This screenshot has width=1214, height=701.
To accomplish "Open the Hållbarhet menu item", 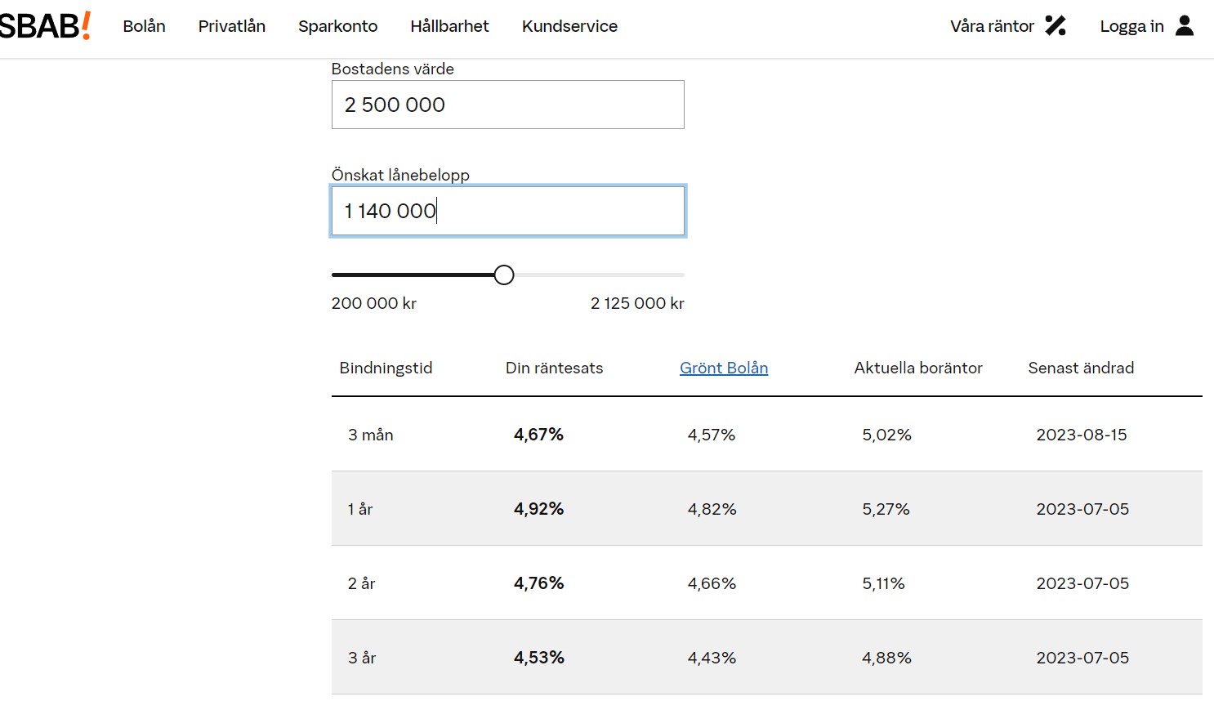I will tap(449, 26).
